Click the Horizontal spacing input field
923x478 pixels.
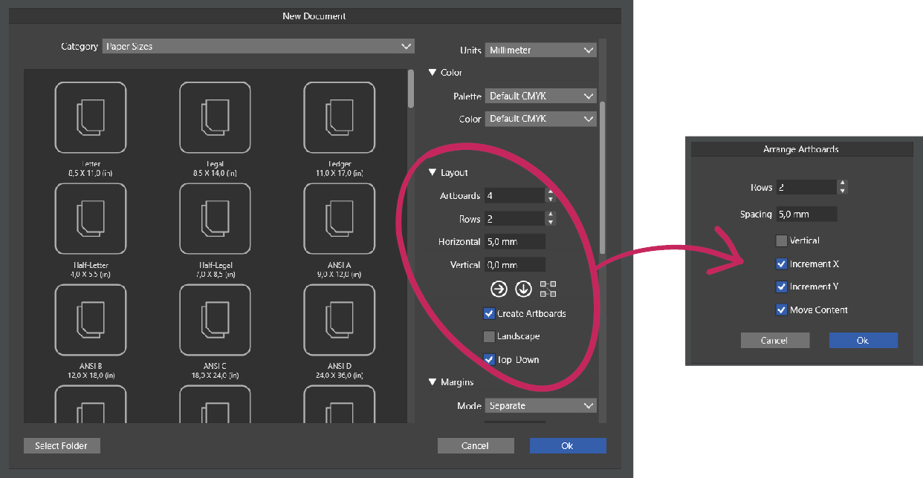[515, 242]
